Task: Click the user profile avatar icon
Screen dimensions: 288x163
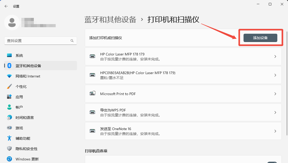Action: (12, 23)
